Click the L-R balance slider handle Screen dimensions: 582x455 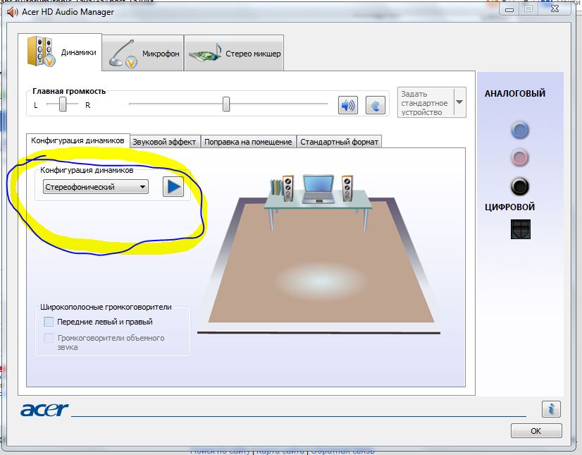click(63, 104)
